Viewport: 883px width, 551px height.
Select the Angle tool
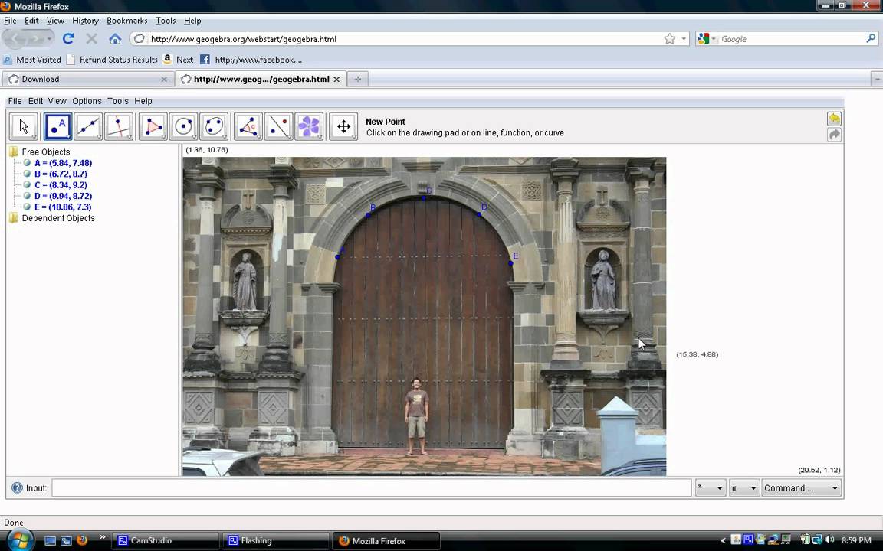(248, 127)
